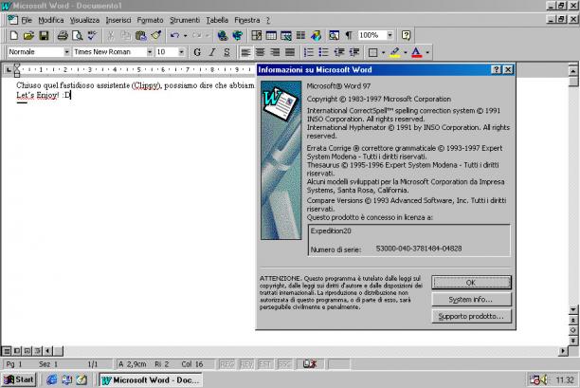Align text right
The width and height of the screenshot is (580, 388).
(x=275, y=52)
